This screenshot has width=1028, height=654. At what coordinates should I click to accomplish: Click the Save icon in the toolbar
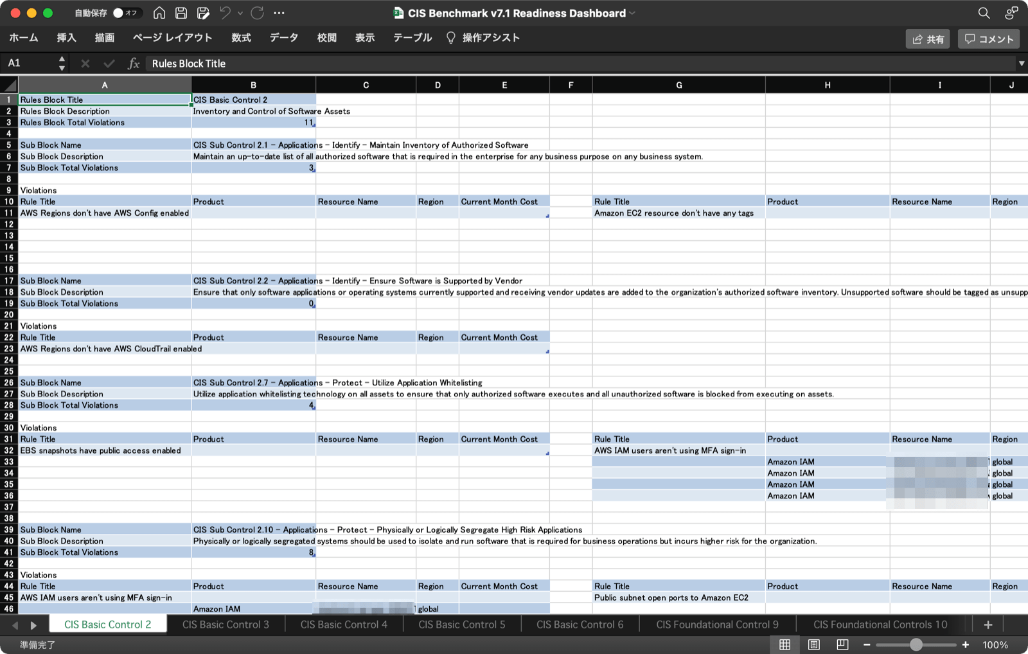pos(182,13)
